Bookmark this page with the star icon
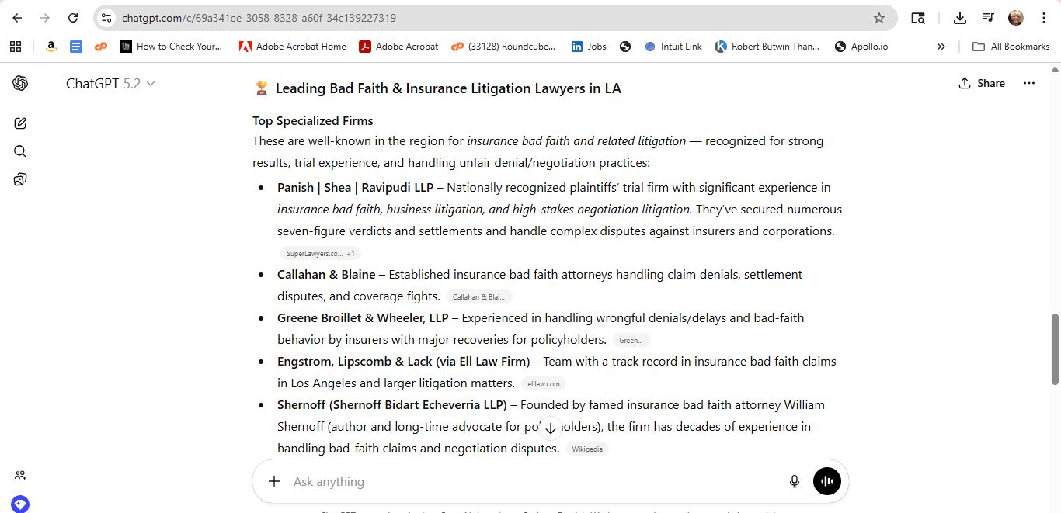1061x513 pixels. click(x=879, y=18)
